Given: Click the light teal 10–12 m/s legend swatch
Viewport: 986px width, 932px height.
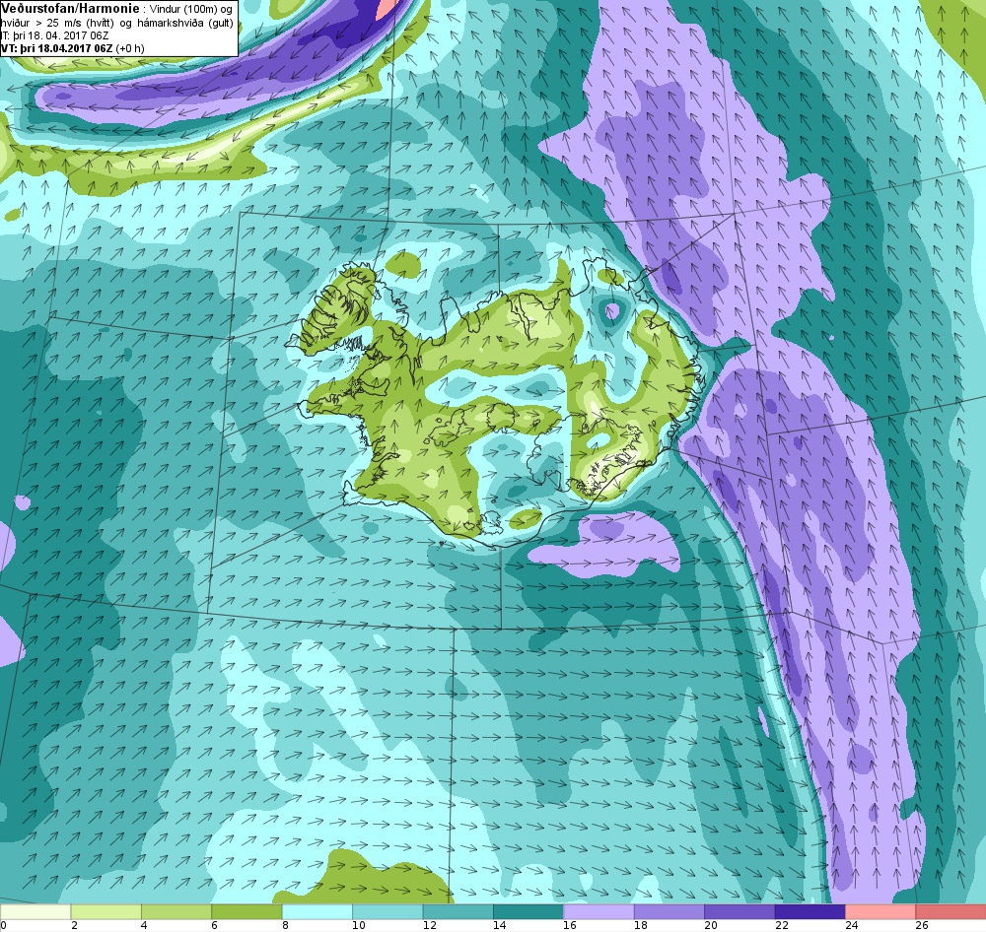Looking at the screenshot, I should (x=387, y=912).
